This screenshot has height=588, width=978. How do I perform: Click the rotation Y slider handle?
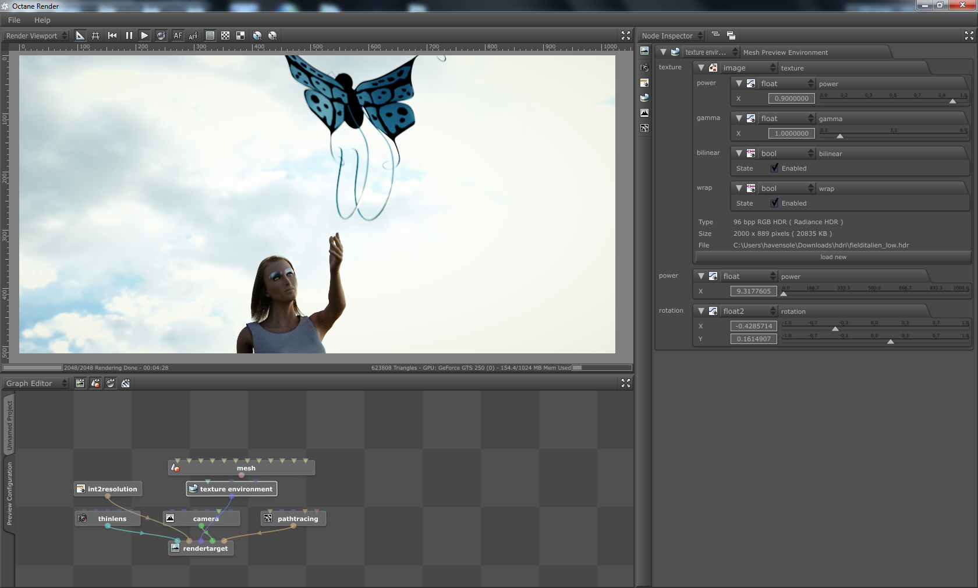(x=890, y=342)
